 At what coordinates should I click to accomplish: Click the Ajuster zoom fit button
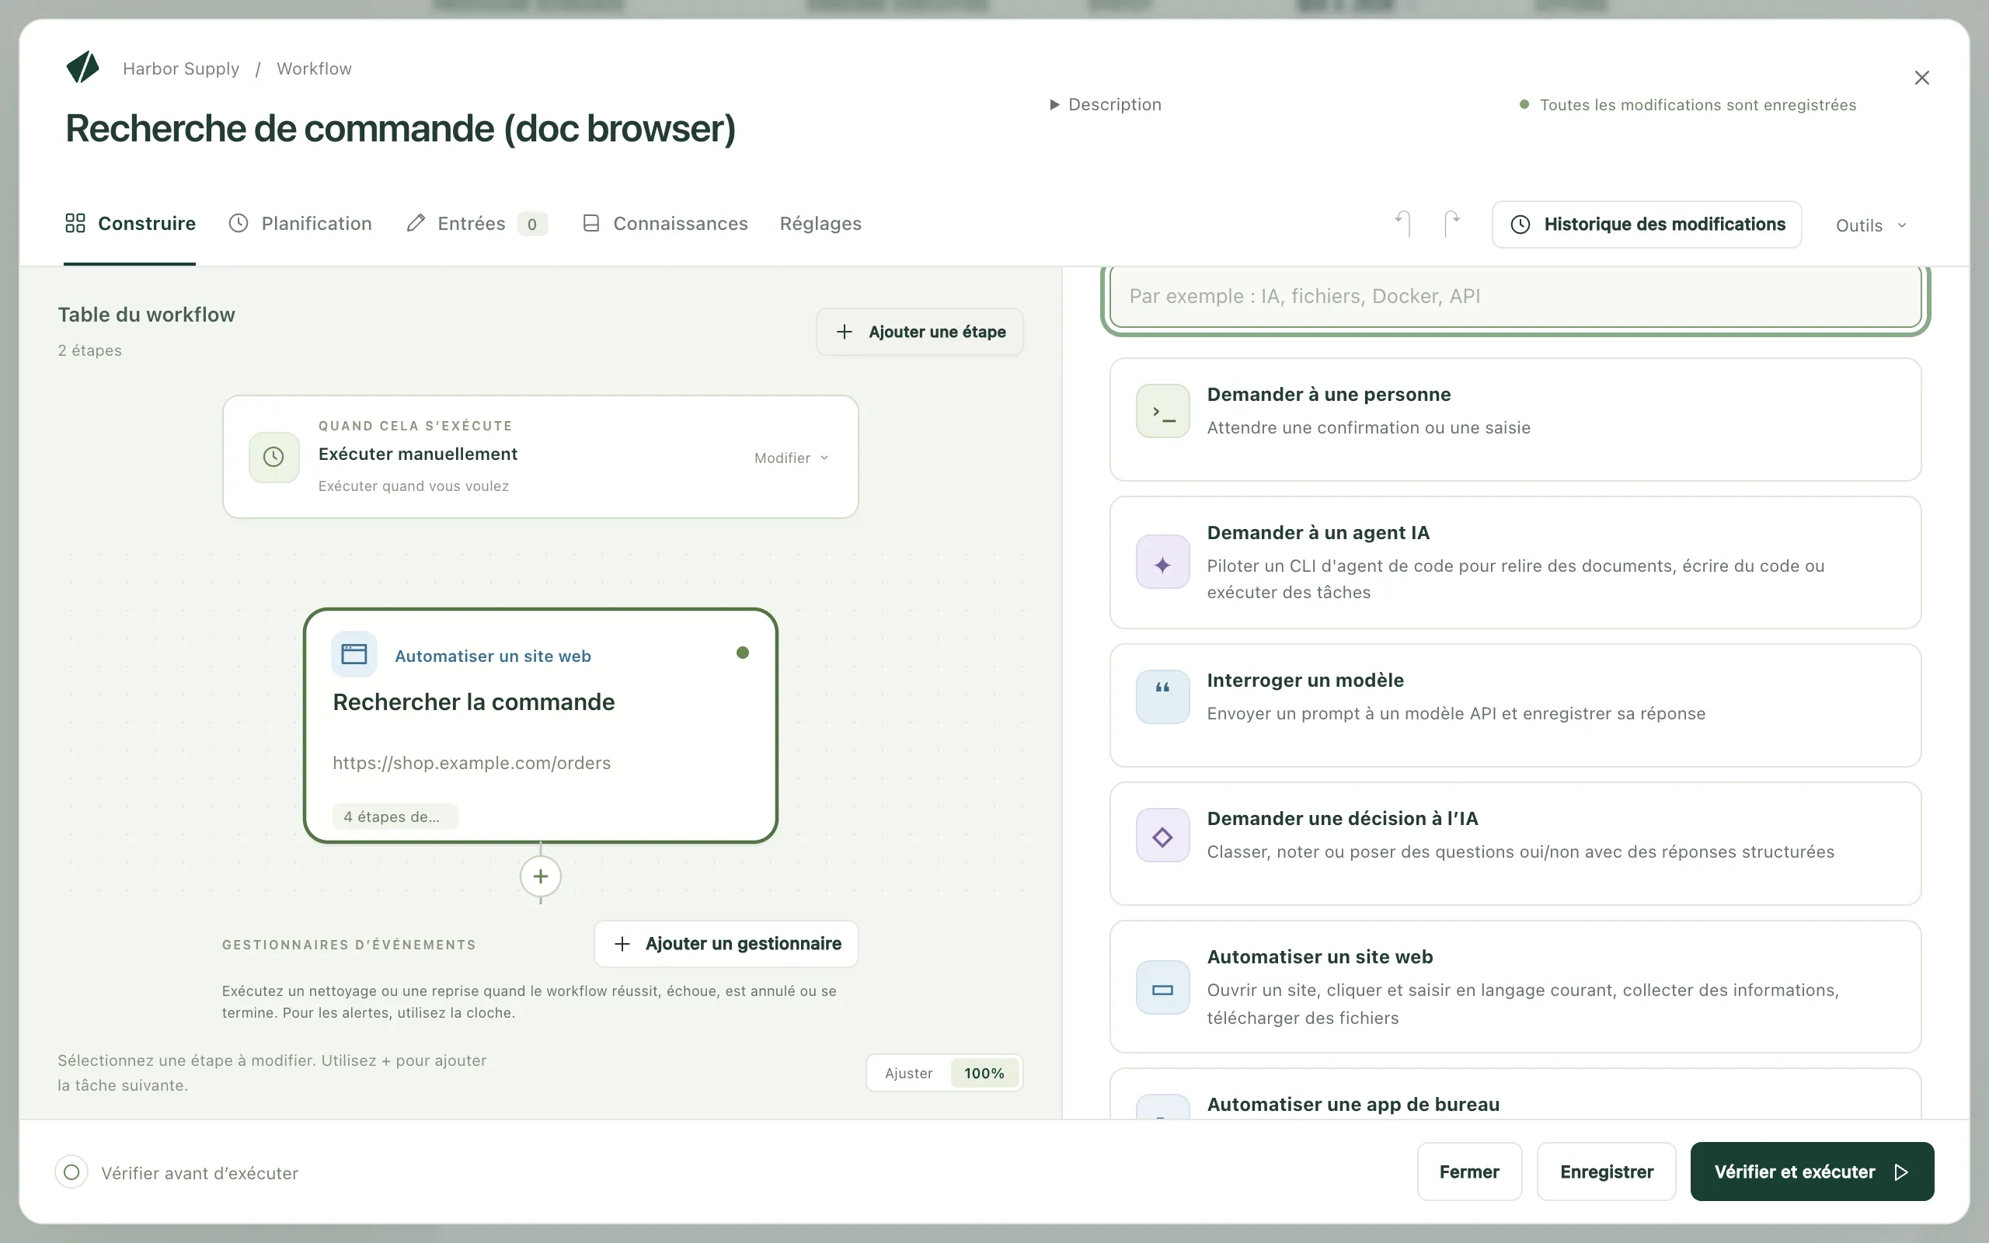tap(908, 1073)
